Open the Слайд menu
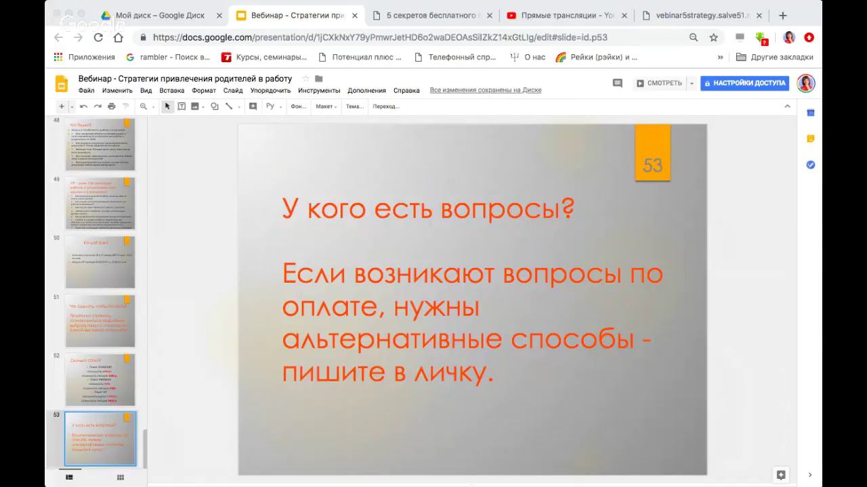This screenshot has width=867, height=487. click(233, 91)
